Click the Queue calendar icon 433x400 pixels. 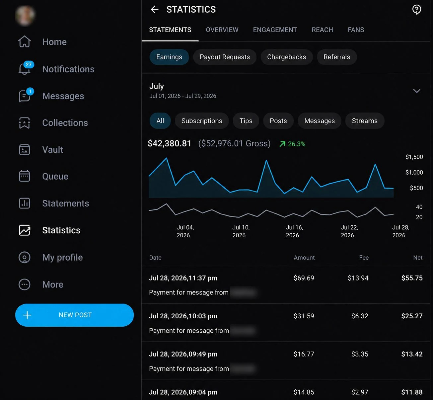click(x=25, y=176)
